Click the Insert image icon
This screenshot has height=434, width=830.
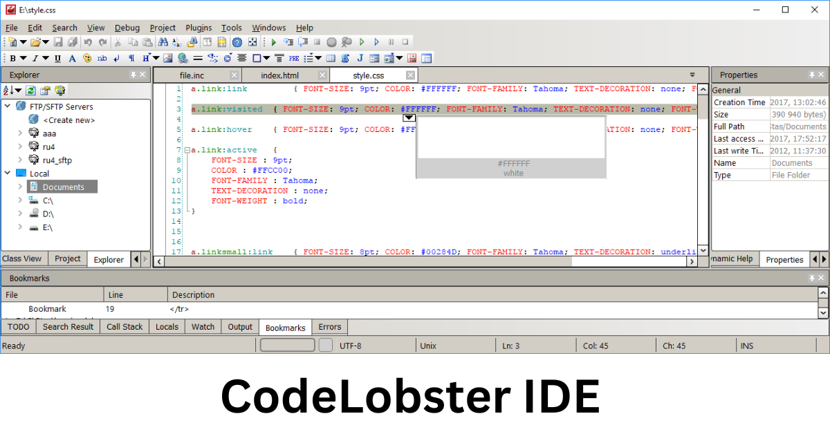[x=168, y=58]
